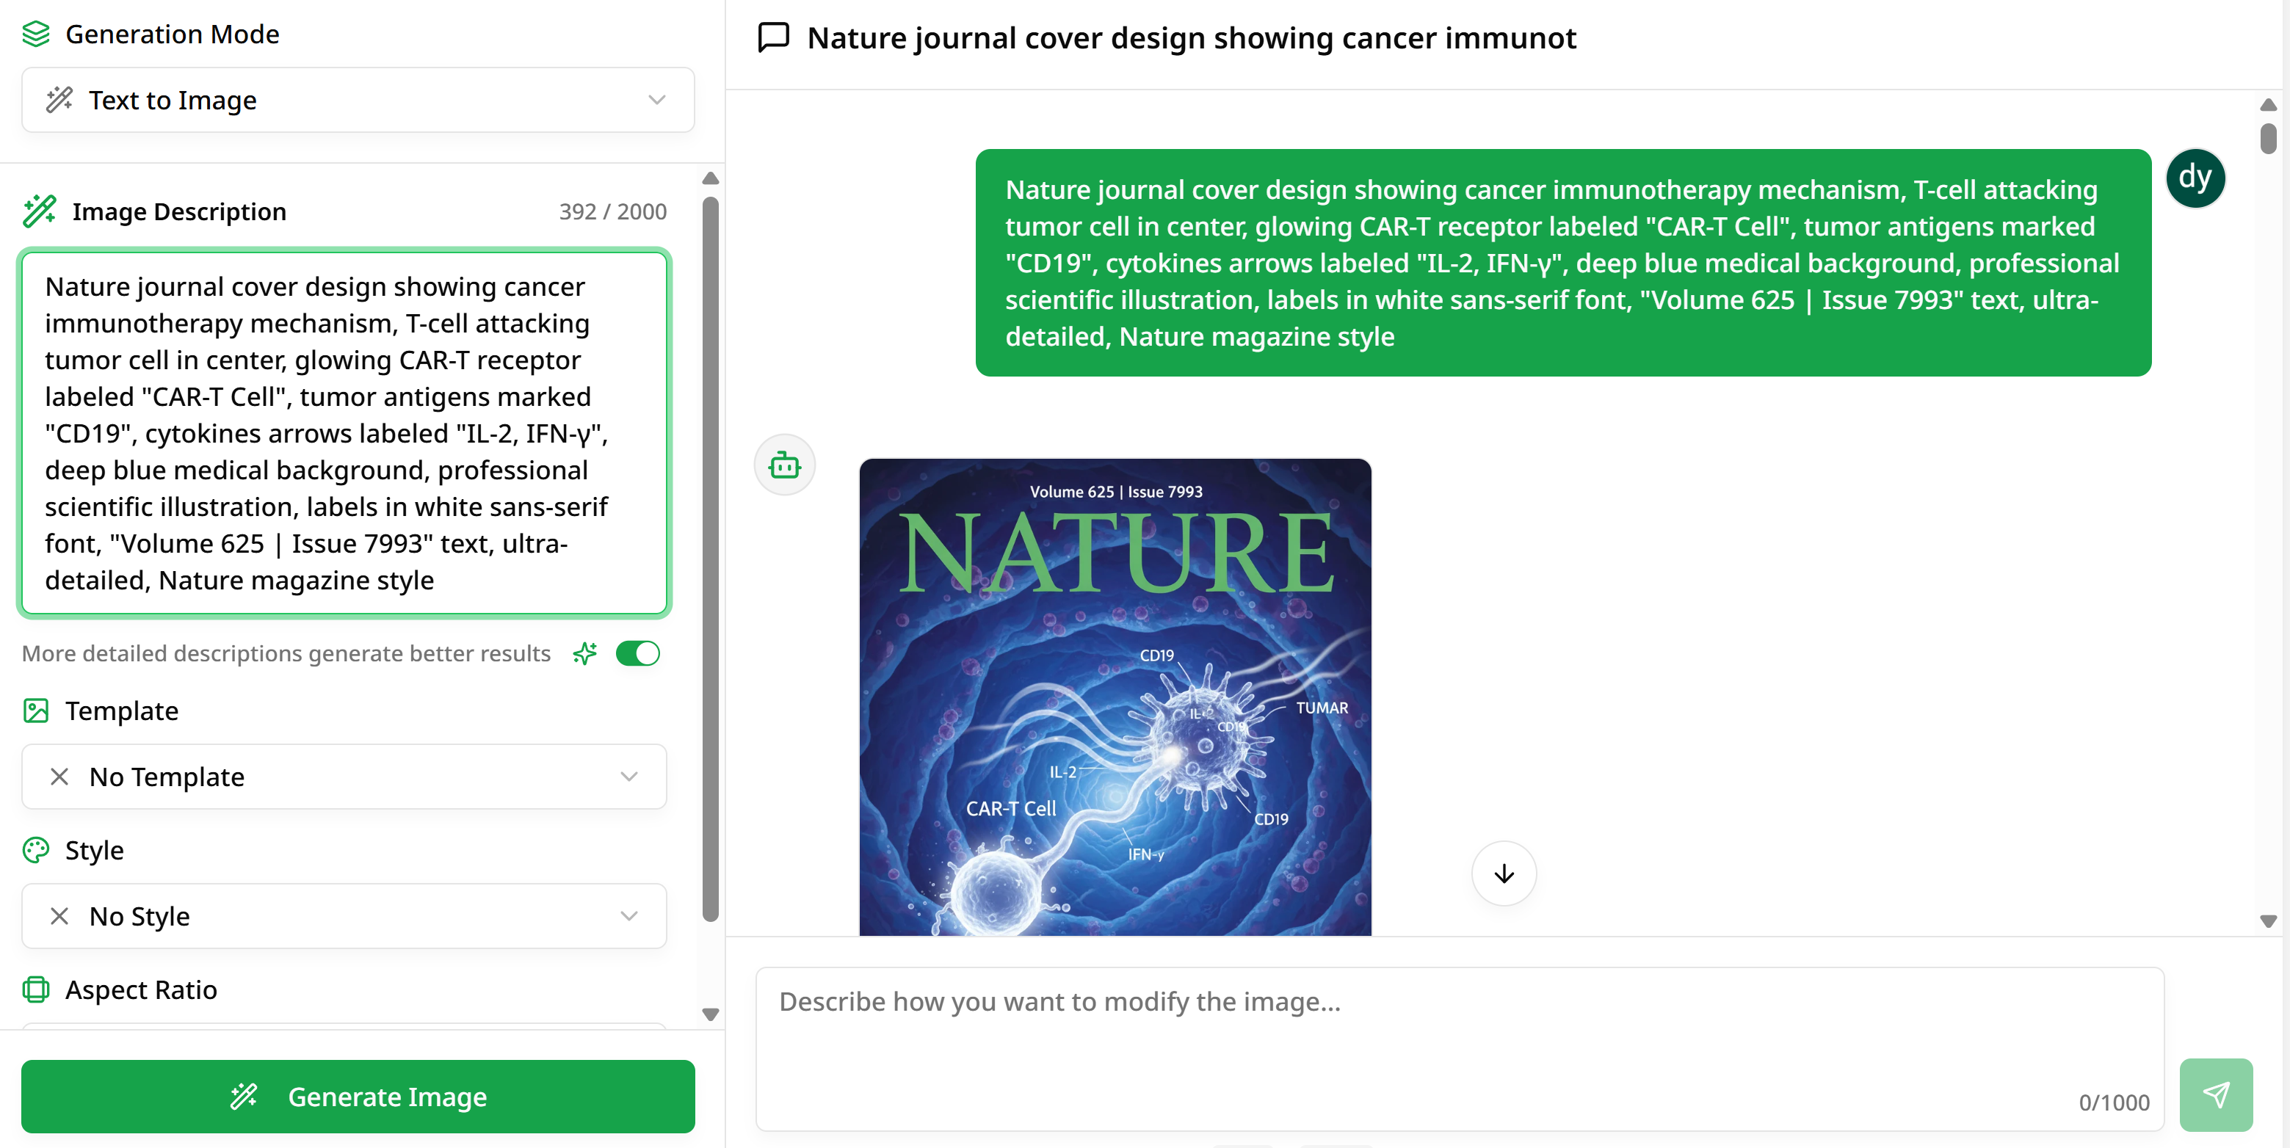Click the Style section label
The image size is (2290, 1148).
click(x=94, y=850)
